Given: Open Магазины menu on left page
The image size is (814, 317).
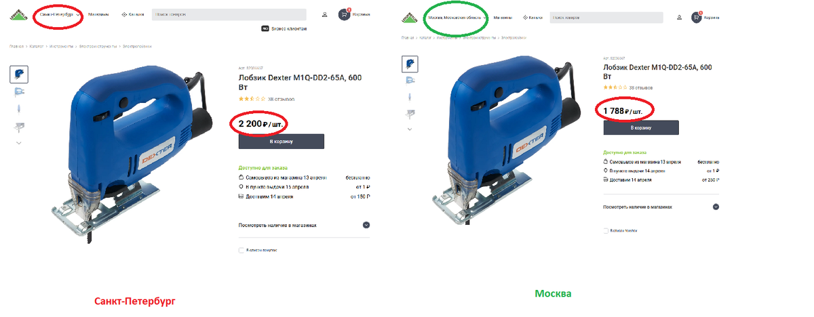Looking at the screenshot, I should click(x=98, y=14).
